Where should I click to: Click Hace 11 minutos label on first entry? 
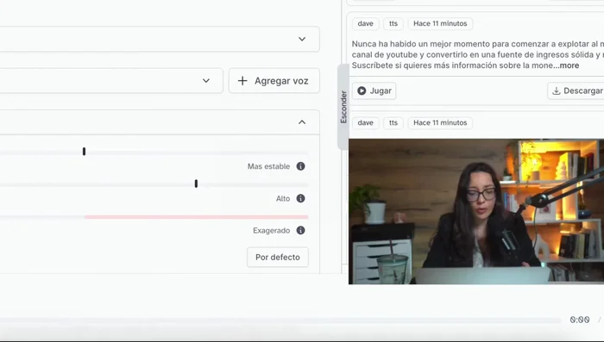pos(440,23)
